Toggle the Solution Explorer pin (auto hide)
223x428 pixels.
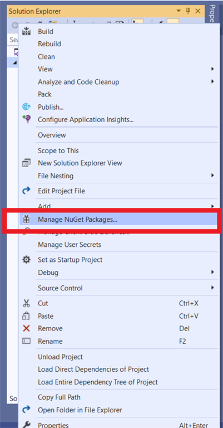point(188,11)
